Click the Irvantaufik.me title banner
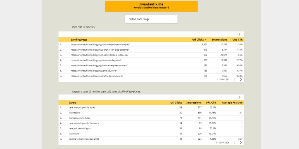299x149 pixels. [151, 6]
